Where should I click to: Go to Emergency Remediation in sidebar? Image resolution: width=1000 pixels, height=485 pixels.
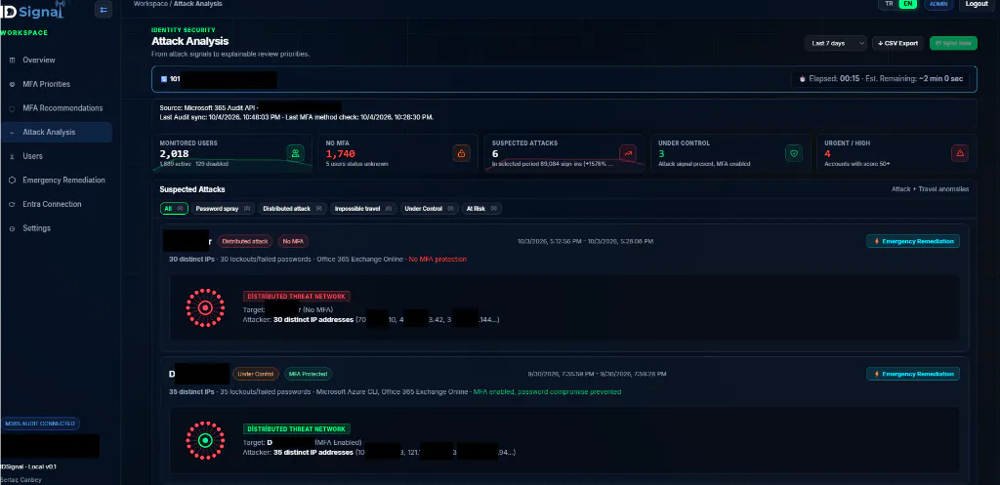coord(56,181)
